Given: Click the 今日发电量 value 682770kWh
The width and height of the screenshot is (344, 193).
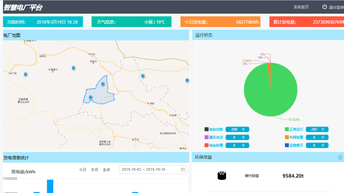Looking at the screenshot, I should [x=247, y=22].
